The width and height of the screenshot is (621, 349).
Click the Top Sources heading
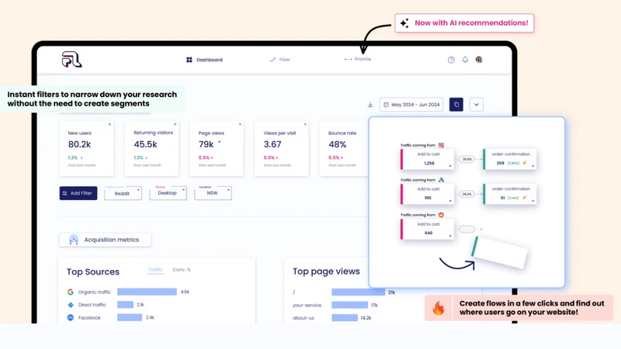92,272
